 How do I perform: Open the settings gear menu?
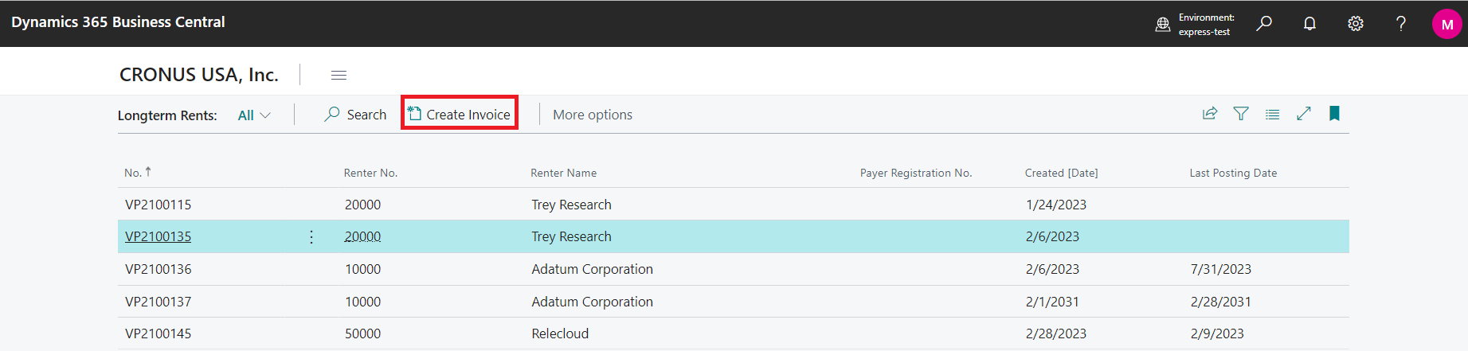1356,24
